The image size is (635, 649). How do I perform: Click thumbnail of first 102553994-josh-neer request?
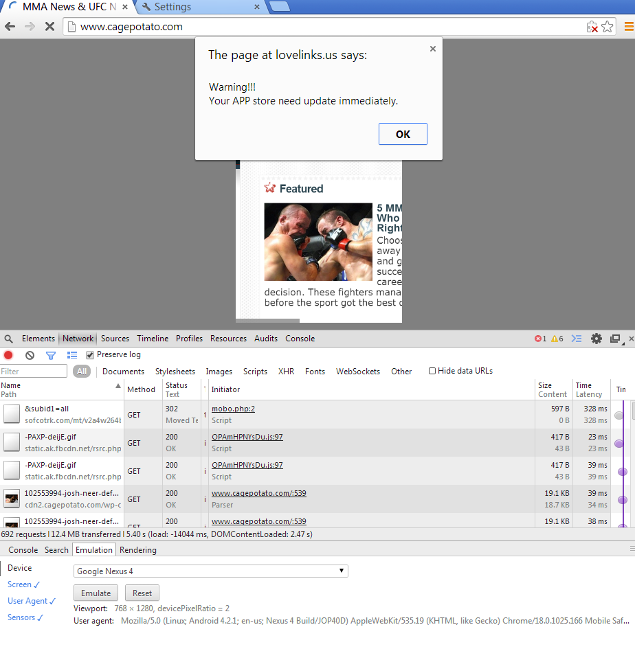point(12,499)
